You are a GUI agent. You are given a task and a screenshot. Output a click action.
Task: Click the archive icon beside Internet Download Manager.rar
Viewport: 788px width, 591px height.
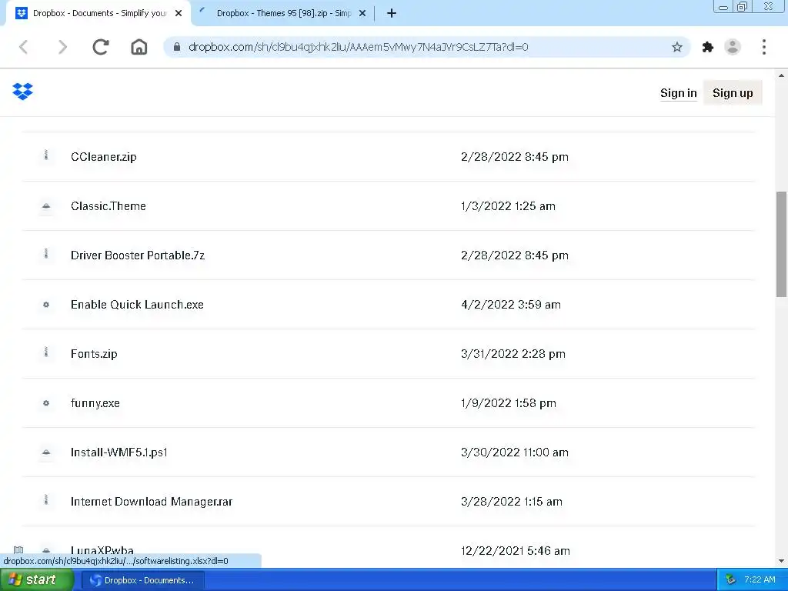pyautogui.click(x=46, y=500)
